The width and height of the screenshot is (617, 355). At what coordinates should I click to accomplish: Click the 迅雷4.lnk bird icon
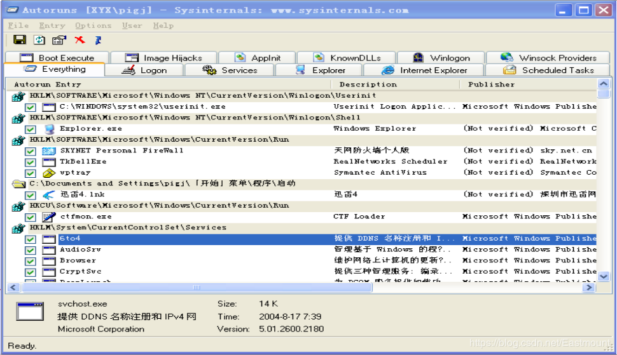tap(49, 195)
